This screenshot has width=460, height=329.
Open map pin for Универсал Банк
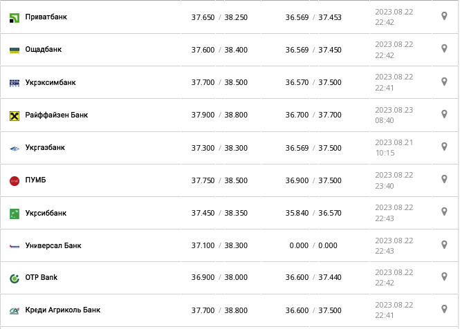[x=444, y=245]
